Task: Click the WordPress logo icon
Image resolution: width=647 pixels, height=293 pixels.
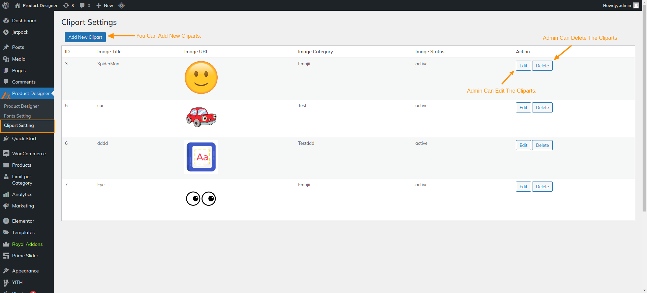Action: 6,5
